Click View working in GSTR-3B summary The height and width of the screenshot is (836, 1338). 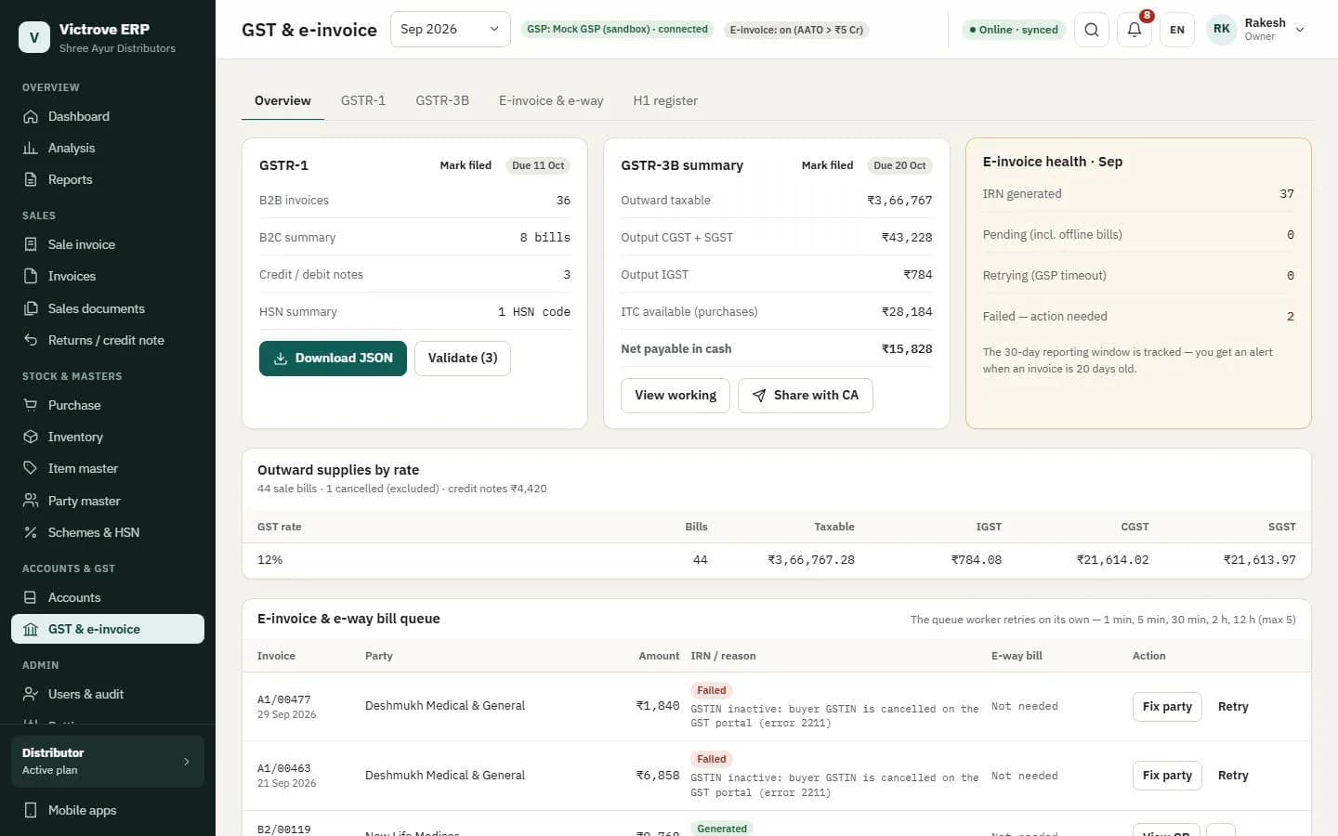676,395
